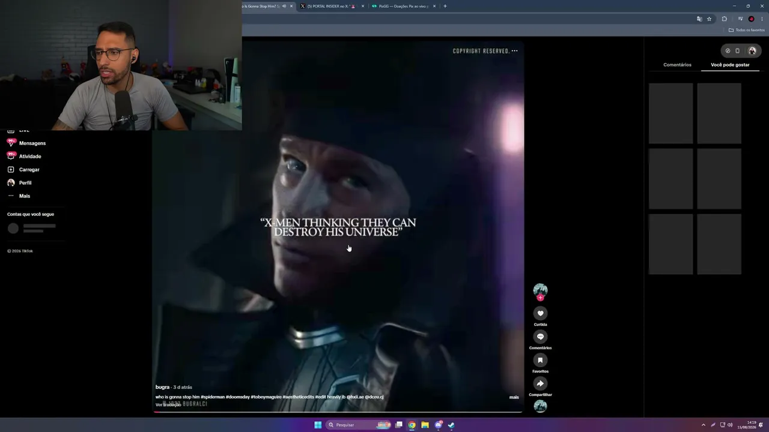This screenshot has width=769, height=432.
Task: Click the Windows taskbar Pesquisar search box
Action: tap(359, 425)
